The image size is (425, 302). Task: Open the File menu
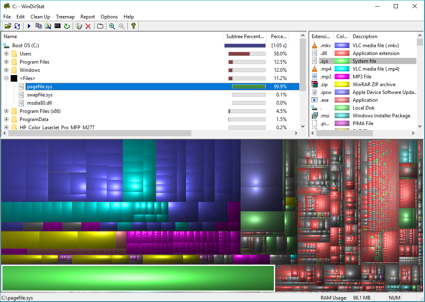pos(7,17)
